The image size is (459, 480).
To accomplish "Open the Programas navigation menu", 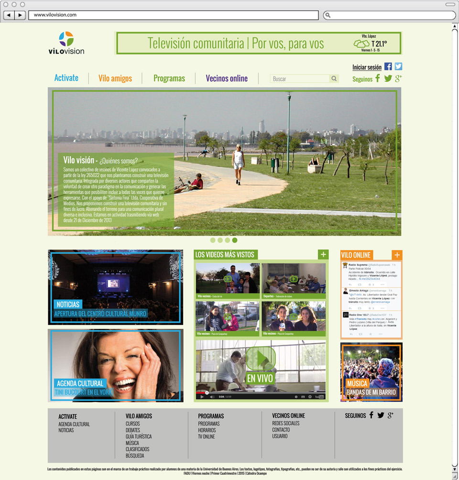I will pos(169,78).
